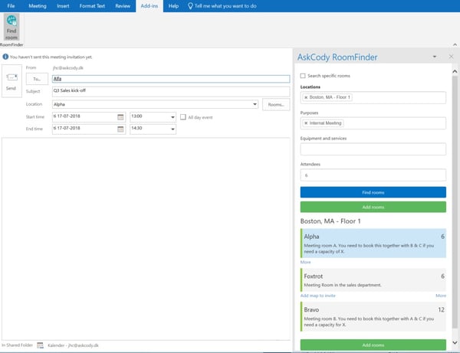The width and height of the screenshot is (460, 353).
Task: Enable Search specific rooms checkbox
Action: [x=303, y=76]
